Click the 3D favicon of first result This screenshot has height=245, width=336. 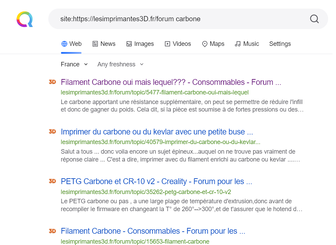pos(52,82)
